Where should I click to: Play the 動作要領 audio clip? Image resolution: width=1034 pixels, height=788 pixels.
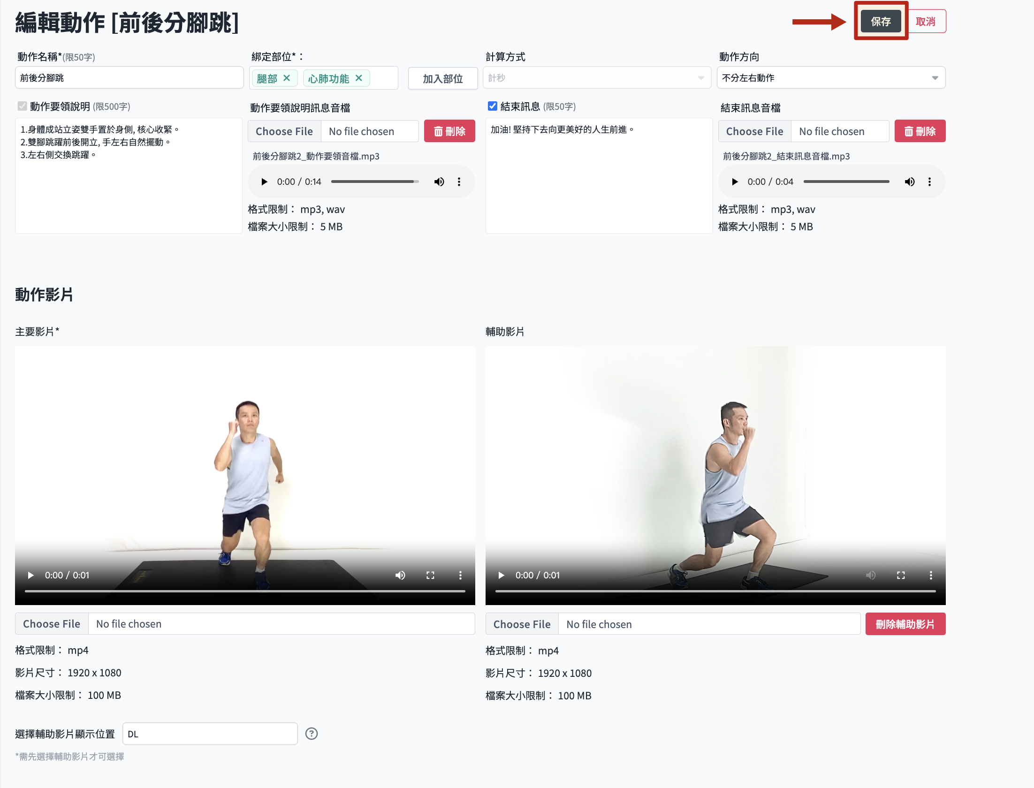click(x=264, y=182)
